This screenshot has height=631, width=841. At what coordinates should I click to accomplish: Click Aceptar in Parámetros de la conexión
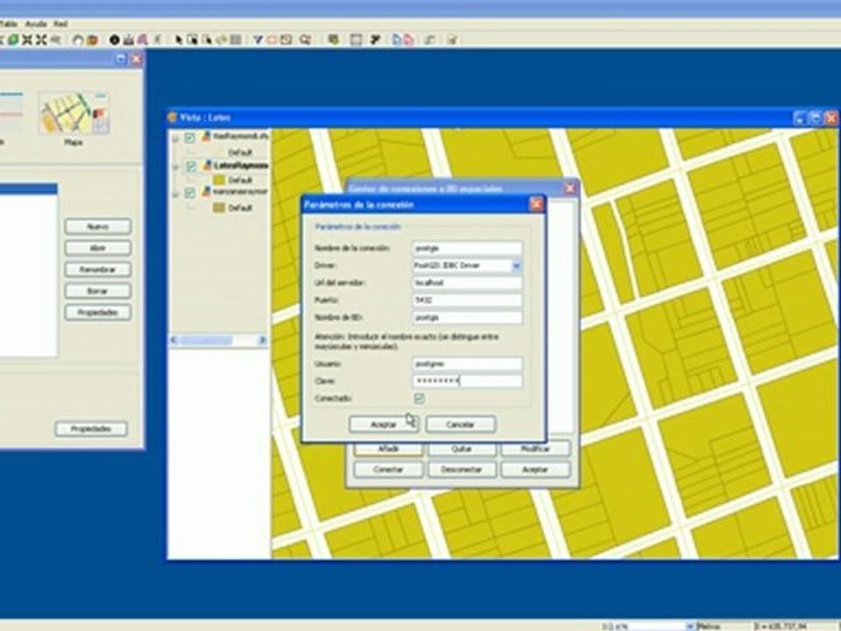pyautogui.click(x=384, y=424)
